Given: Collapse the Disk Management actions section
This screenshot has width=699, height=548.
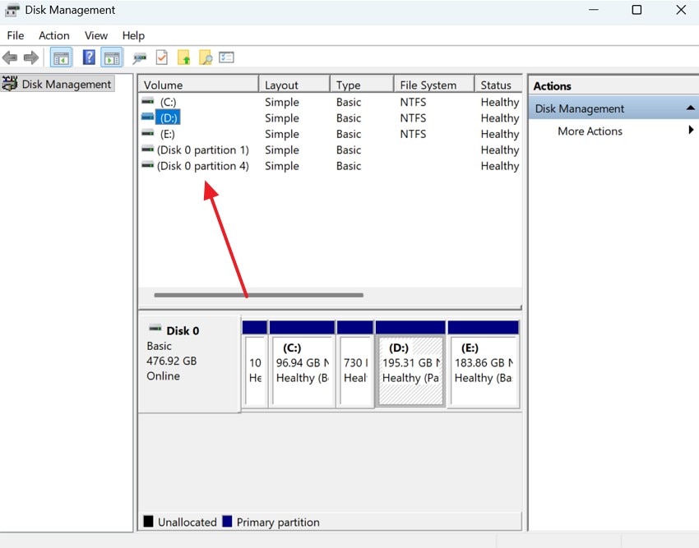Looking at the screenshot, I should point(691,108).
